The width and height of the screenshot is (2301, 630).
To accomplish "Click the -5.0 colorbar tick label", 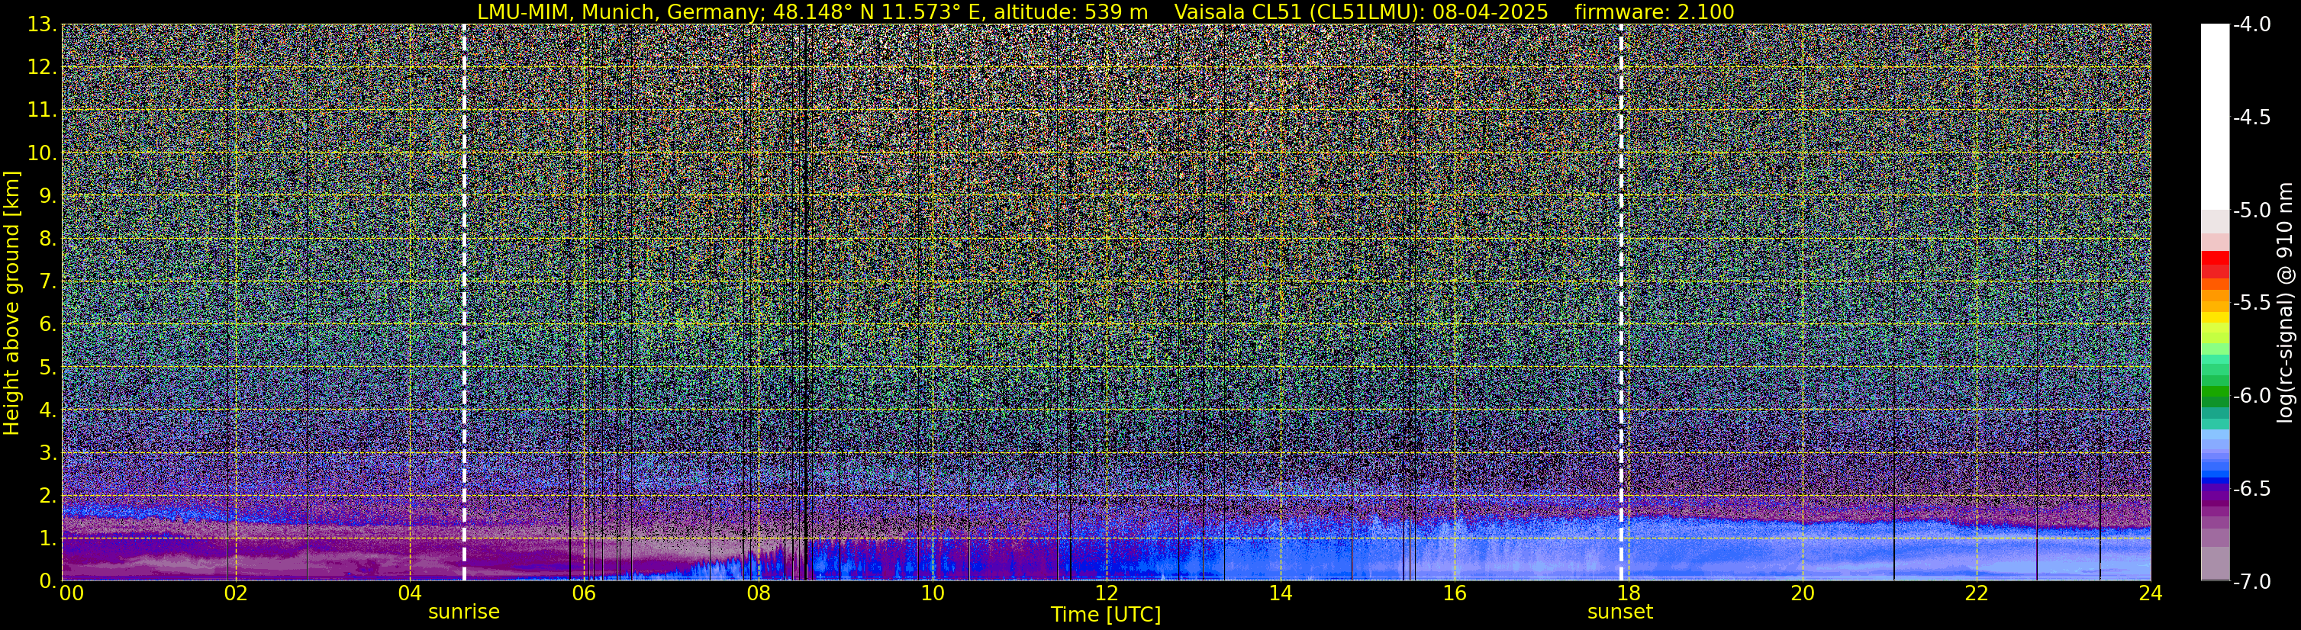I will point(2251,211).
